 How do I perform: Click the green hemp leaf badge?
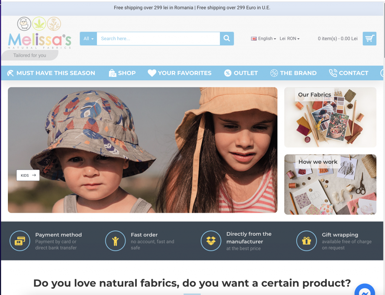(39, 24)
